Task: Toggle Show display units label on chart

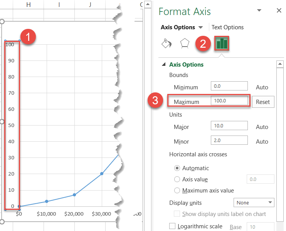Action: 177,214
